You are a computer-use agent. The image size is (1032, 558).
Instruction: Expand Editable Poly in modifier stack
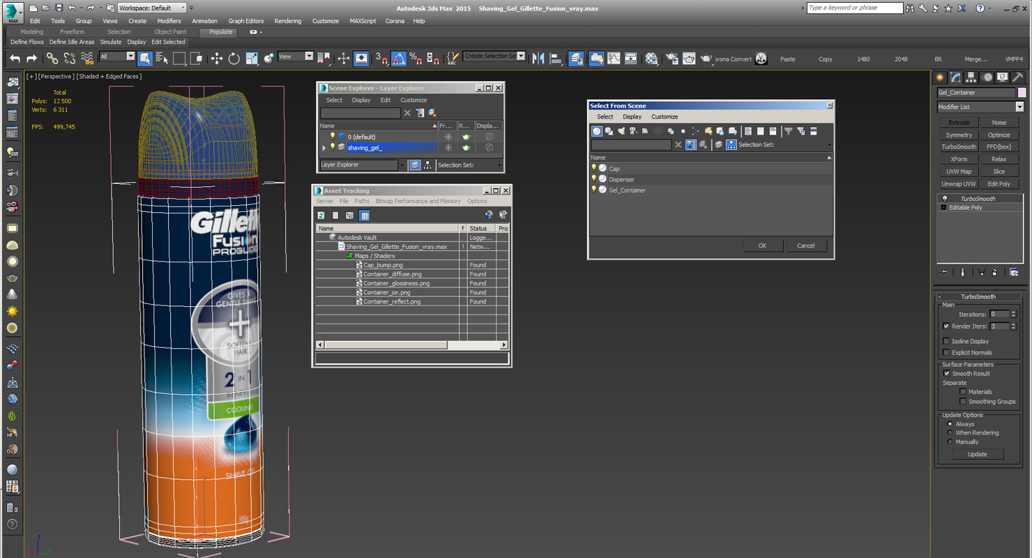click(943, 208)
